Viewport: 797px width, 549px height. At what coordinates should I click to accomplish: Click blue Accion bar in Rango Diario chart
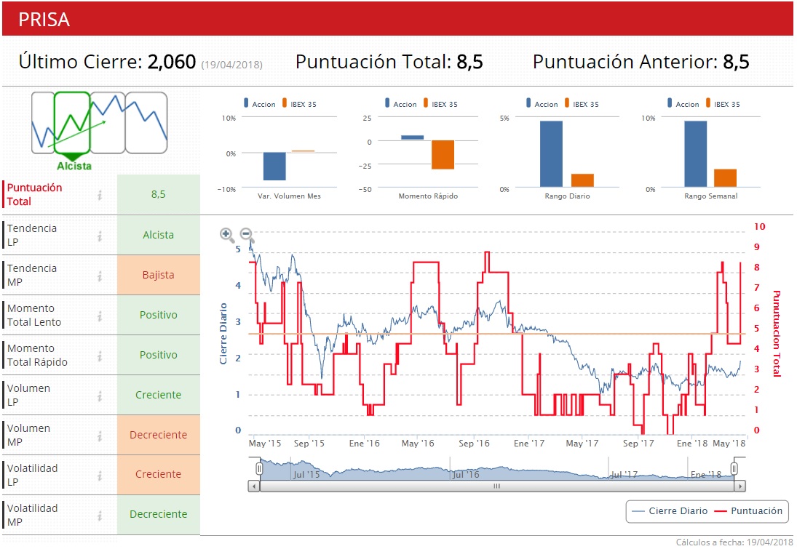click(x=551, y=154)
